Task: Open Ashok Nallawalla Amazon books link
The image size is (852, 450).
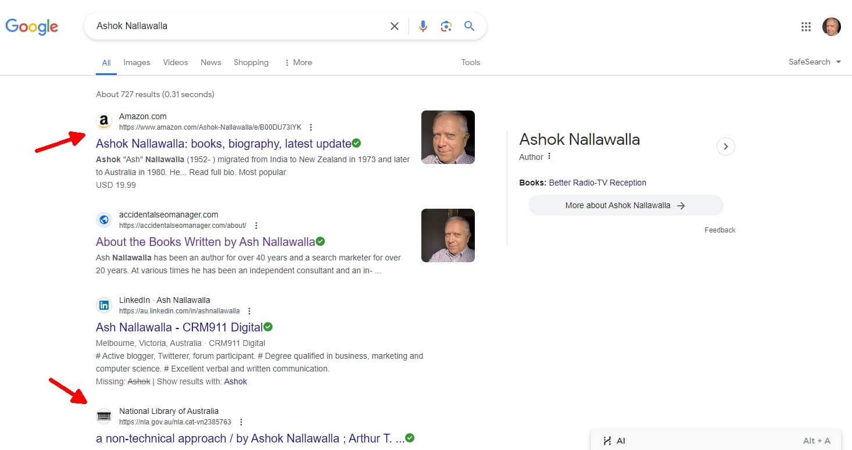Action: pyautogui.click(x=224, y=144)
